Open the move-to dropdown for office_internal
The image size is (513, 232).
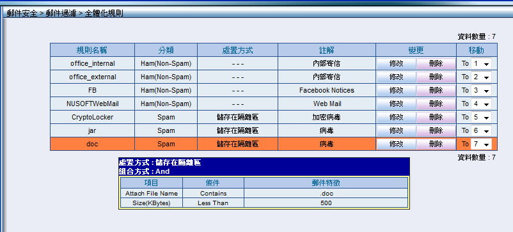(481, 63)
